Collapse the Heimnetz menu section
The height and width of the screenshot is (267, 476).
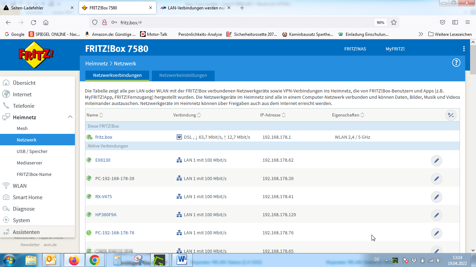70,117
